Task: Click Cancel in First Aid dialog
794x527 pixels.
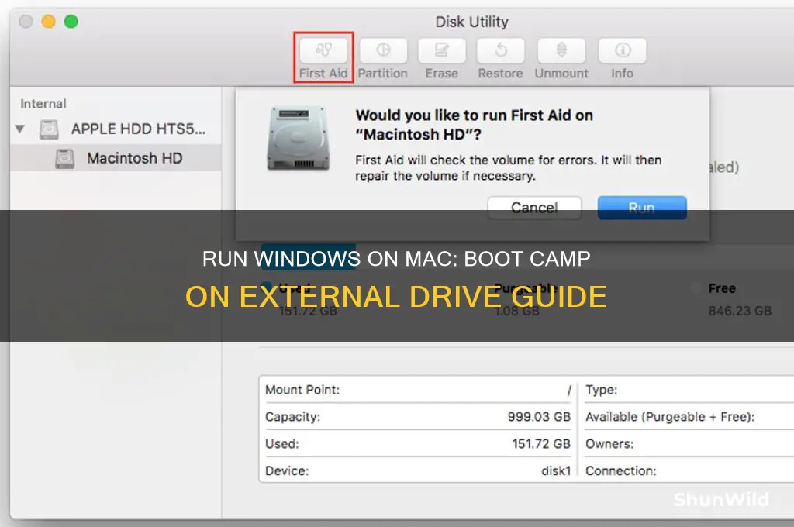Action: 534,208
